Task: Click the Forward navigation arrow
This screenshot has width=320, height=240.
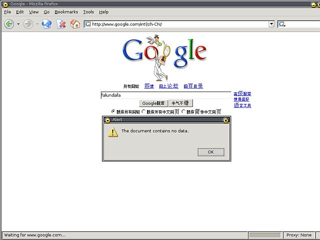Action: (x=28, y=24)
